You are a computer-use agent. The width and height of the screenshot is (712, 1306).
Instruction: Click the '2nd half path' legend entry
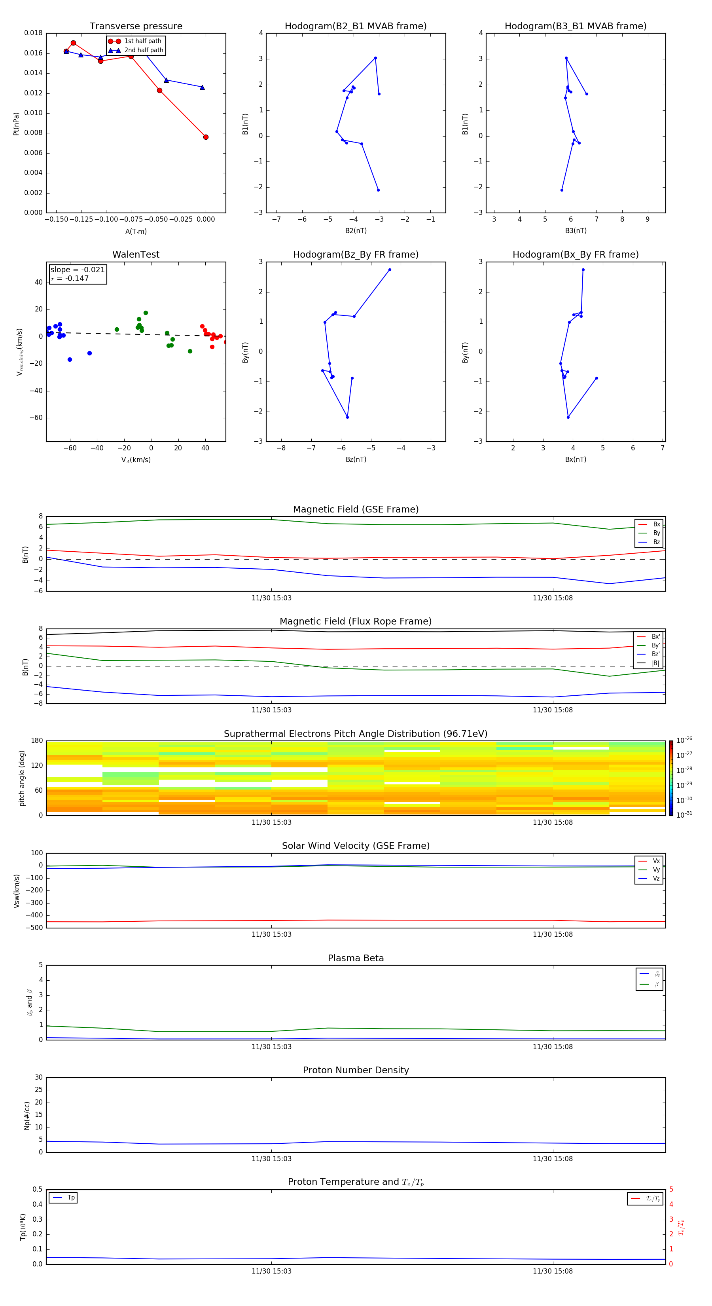135,50
